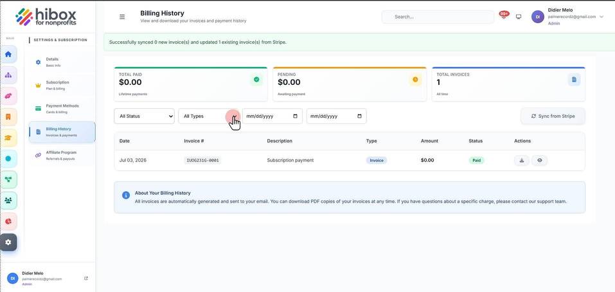Open the All Status dropdown
The height and width of the screenshot is (292, 615).
pyautogui.click(x=145, y=116)
